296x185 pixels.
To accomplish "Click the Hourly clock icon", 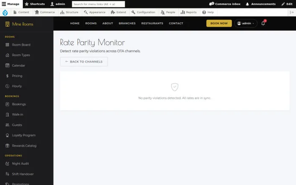I will [x=7, y=86].
